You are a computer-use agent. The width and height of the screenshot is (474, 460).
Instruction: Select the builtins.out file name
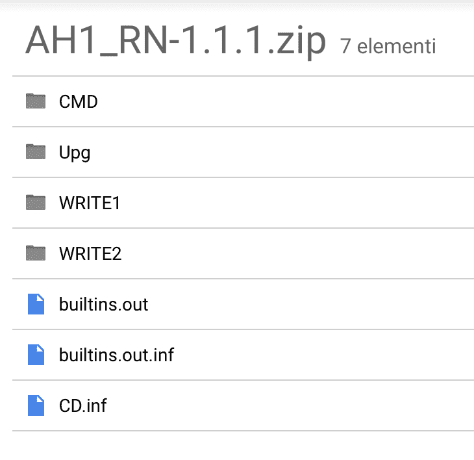103,304
